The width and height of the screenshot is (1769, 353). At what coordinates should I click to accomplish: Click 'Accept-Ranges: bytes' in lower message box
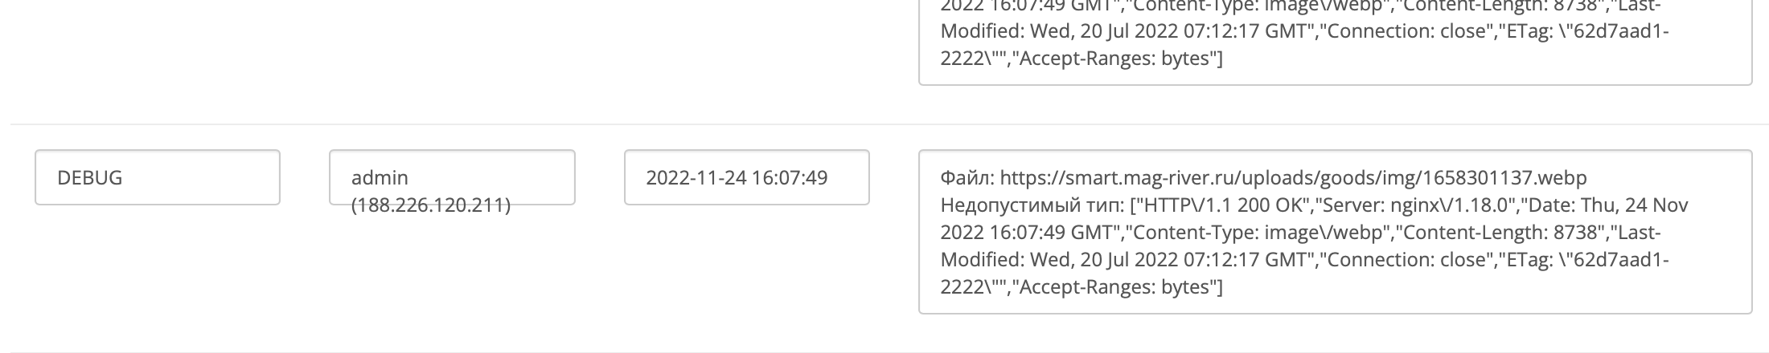coord(1119,286)
